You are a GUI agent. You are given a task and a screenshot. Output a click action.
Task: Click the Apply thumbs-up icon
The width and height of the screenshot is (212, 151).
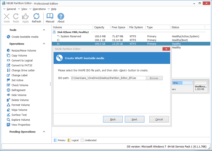click(x=25, y=16)
